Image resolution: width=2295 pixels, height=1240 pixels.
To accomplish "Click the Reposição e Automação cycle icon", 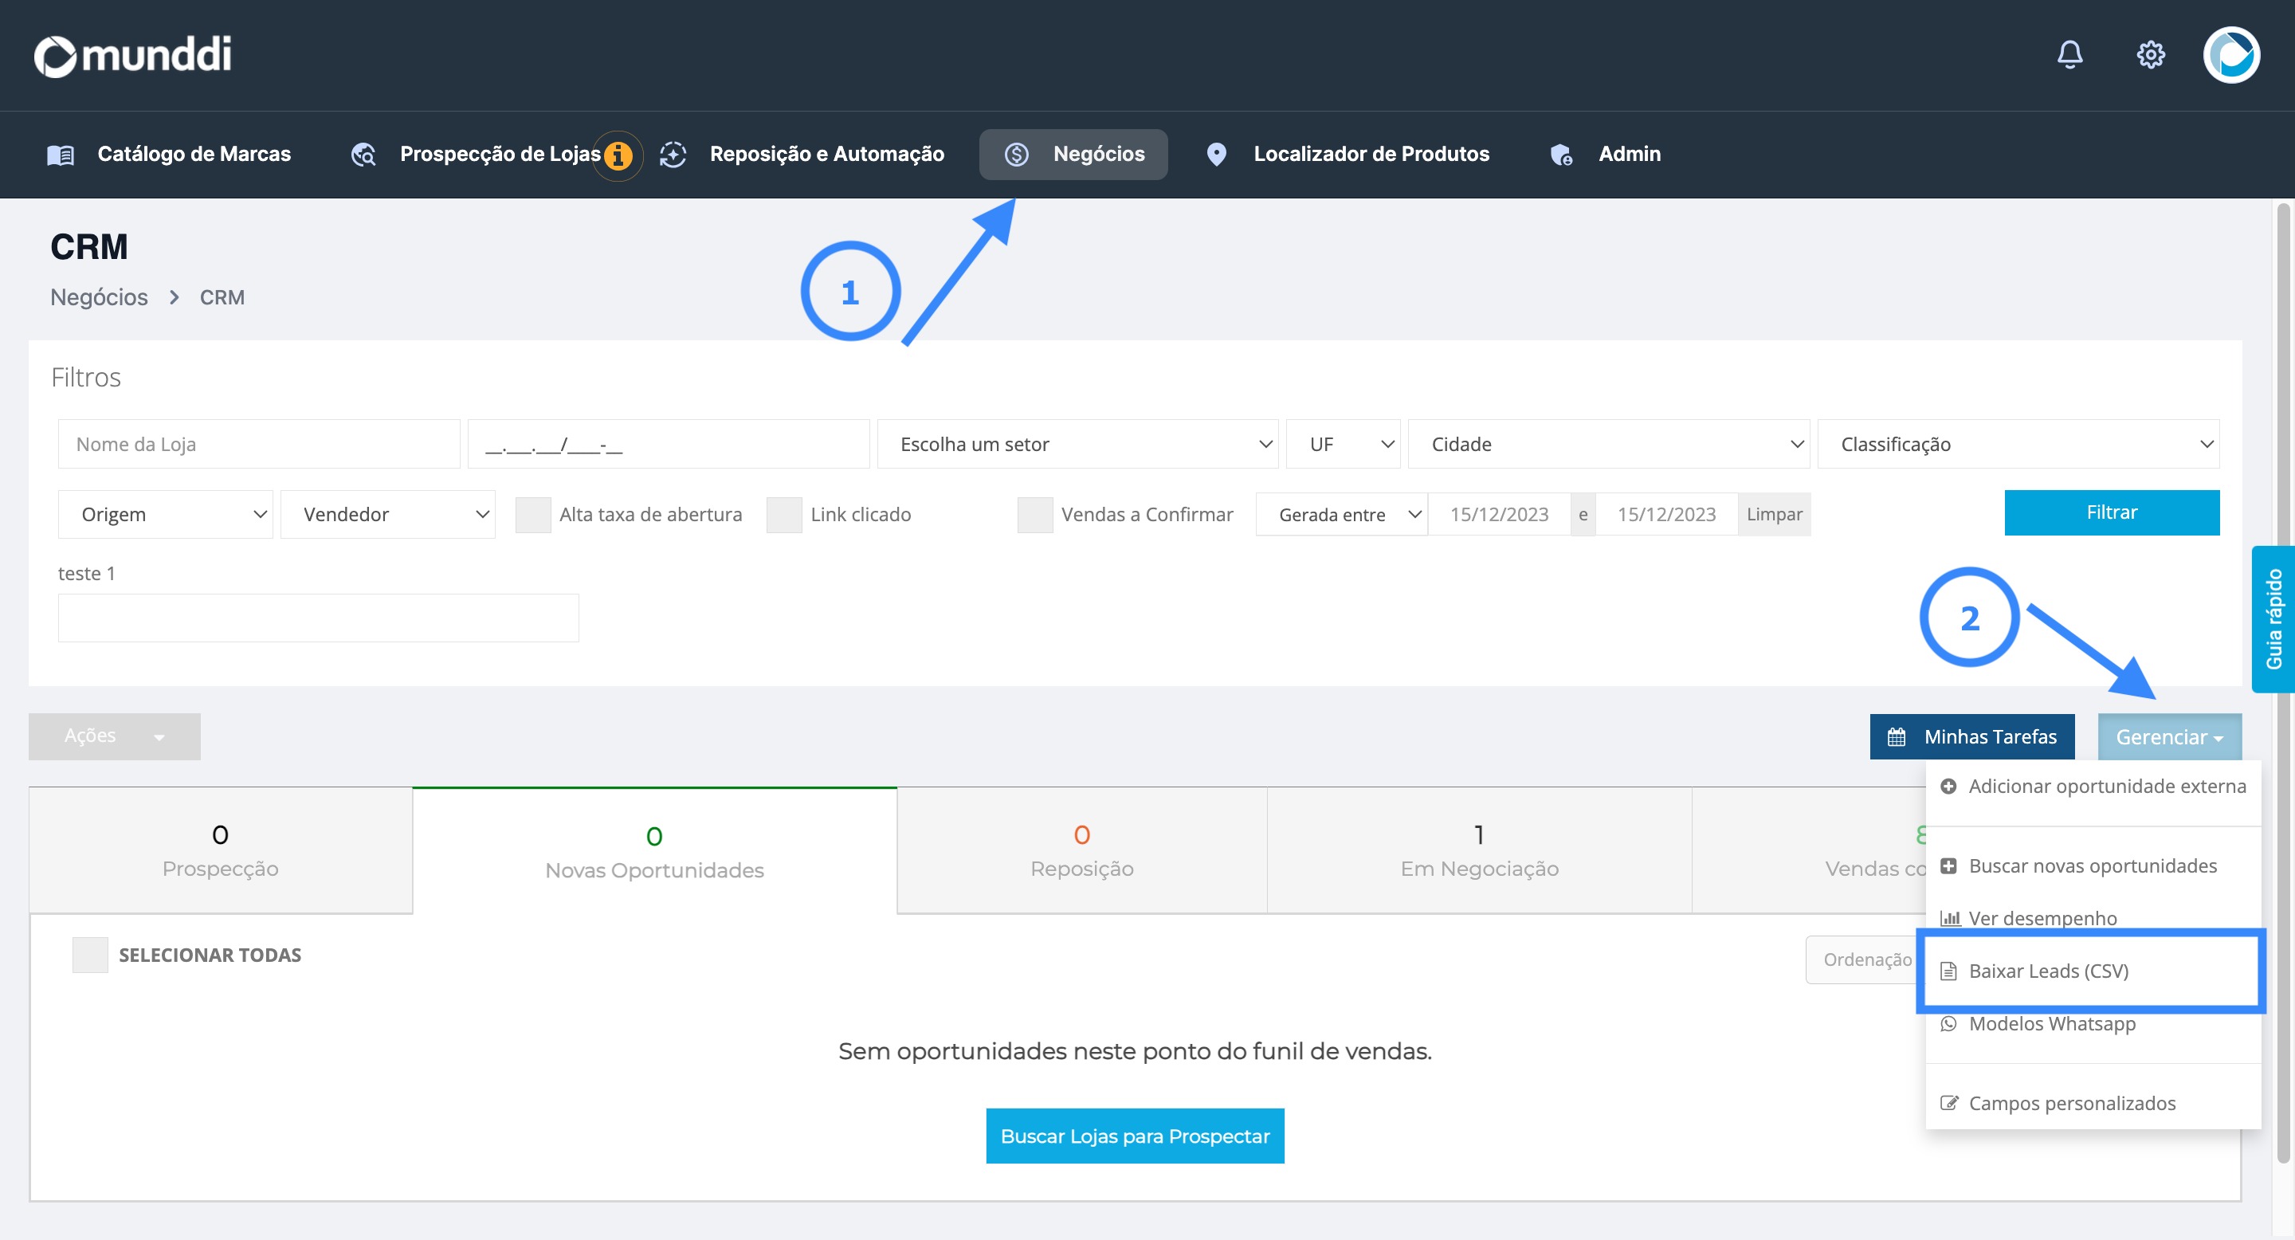I will click(673, 155).
